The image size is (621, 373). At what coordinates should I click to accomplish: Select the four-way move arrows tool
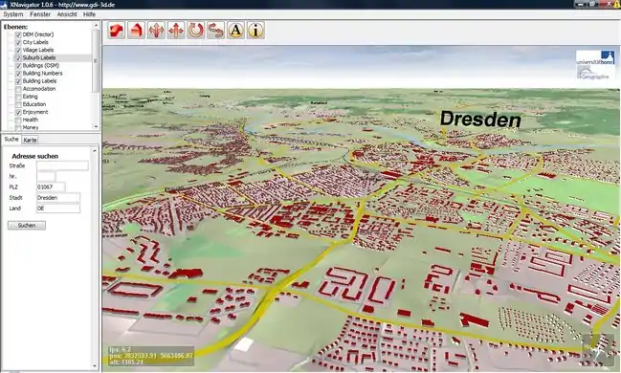click(x=176, y=31)
